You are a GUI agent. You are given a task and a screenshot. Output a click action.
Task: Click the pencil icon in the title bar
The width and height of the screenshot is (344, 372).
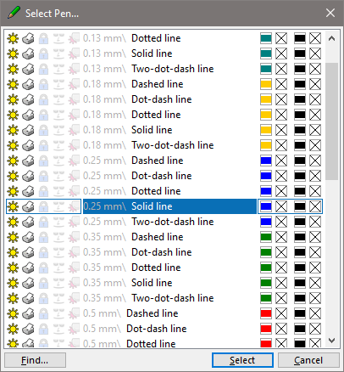[x=14, y=13]
